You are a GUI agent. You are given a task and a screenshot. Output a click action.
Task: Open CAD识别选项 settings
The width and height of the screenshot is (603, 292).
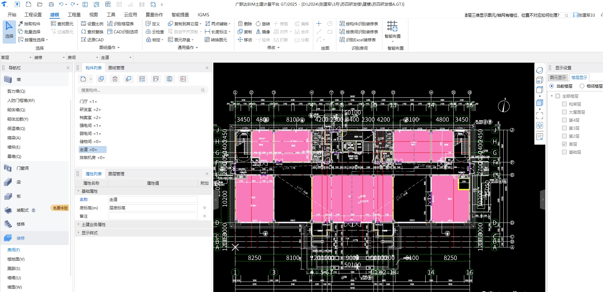pyautogui.click(x=123, y=32)
